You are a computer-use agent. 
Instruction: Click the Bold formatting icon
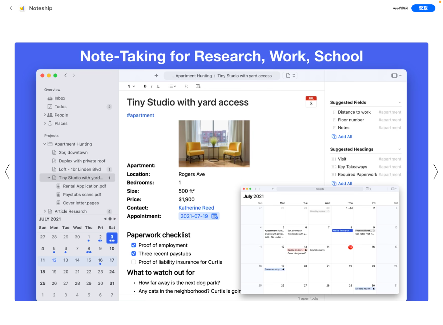(x=145, y=86)
